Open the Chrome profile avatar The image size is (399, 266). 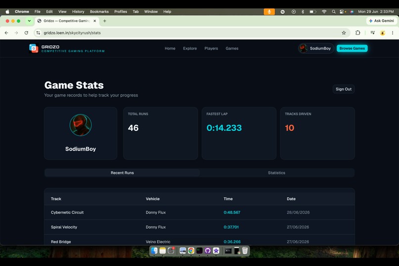(383, 33)
